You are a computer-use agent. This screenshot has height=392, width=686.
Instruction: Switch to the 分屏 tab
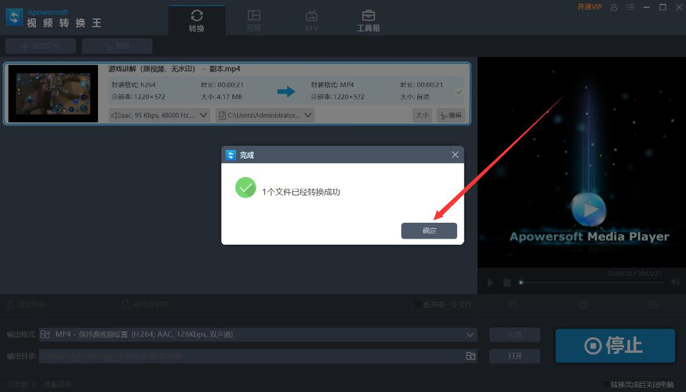pos(254,20)
